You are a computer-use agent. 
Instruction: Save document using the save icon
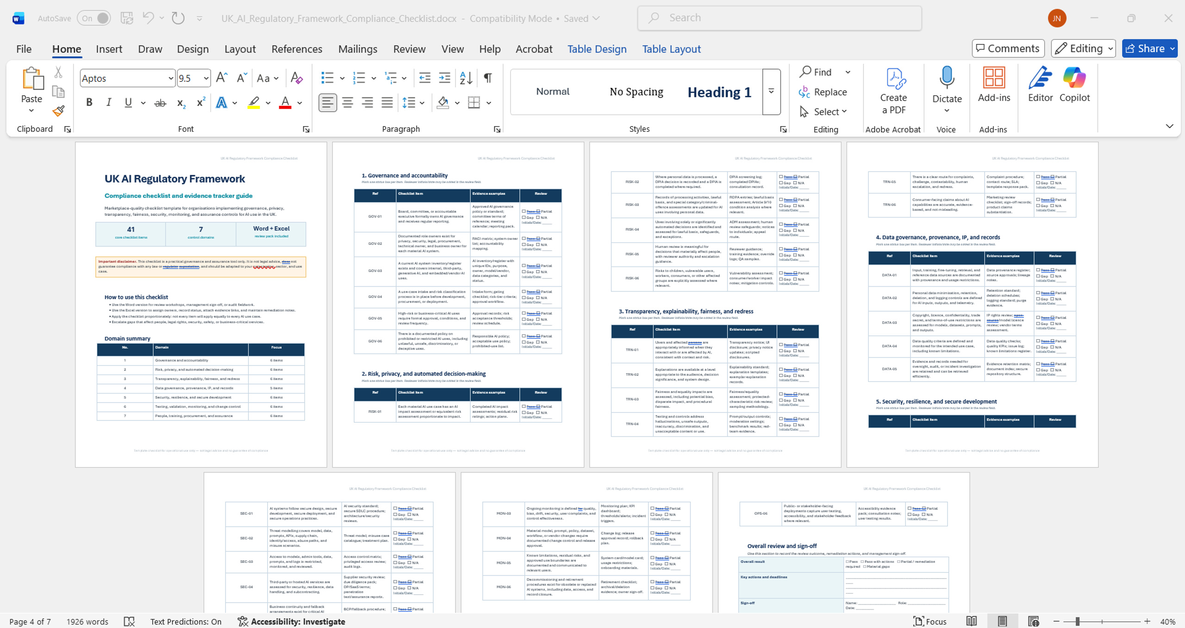click(x=127, y=18)
